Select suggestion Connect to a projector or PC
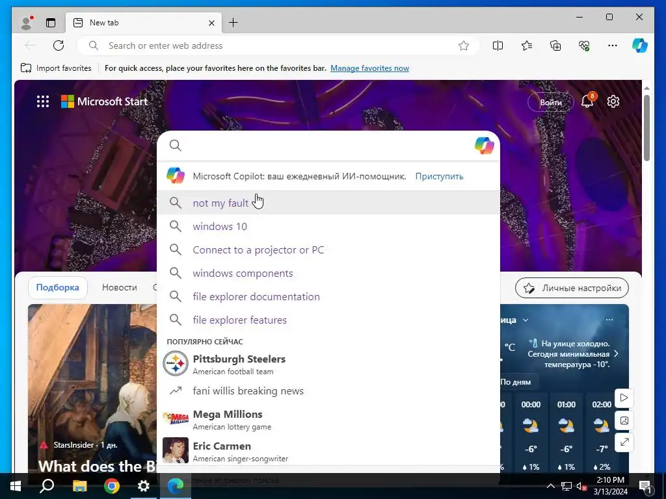666x499 pixels. tap(328, 249)
